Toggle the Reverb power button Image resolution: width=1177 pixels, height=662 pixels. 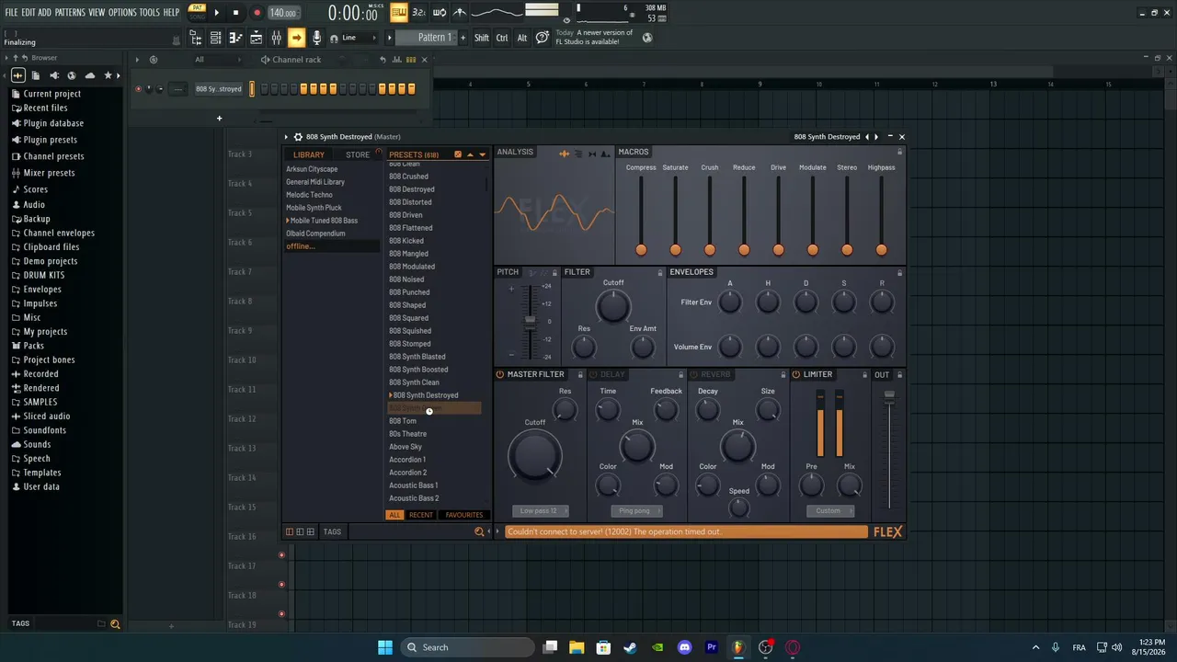pos(694,374)
